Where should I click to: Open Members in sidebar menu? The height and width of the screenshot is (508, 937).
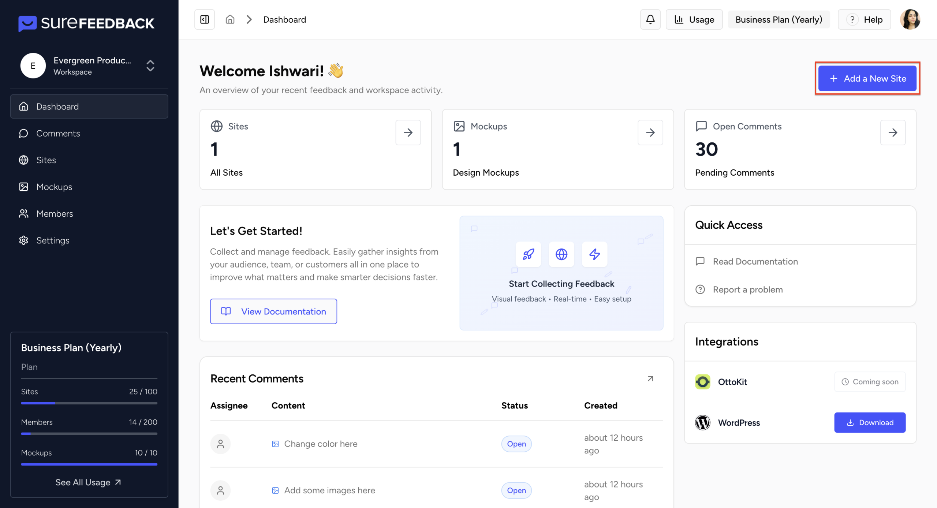click(x=55, y=214)
